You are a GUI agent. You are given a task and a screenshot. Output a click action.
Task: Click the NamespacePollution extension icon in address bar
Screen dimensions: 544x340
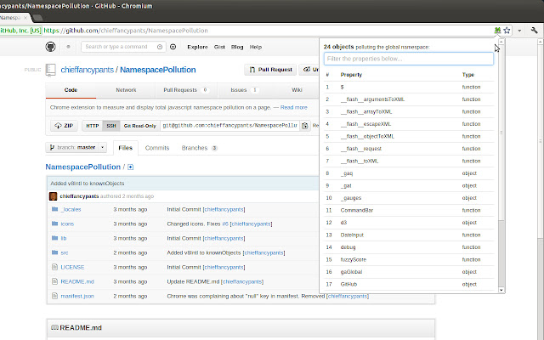497,31
